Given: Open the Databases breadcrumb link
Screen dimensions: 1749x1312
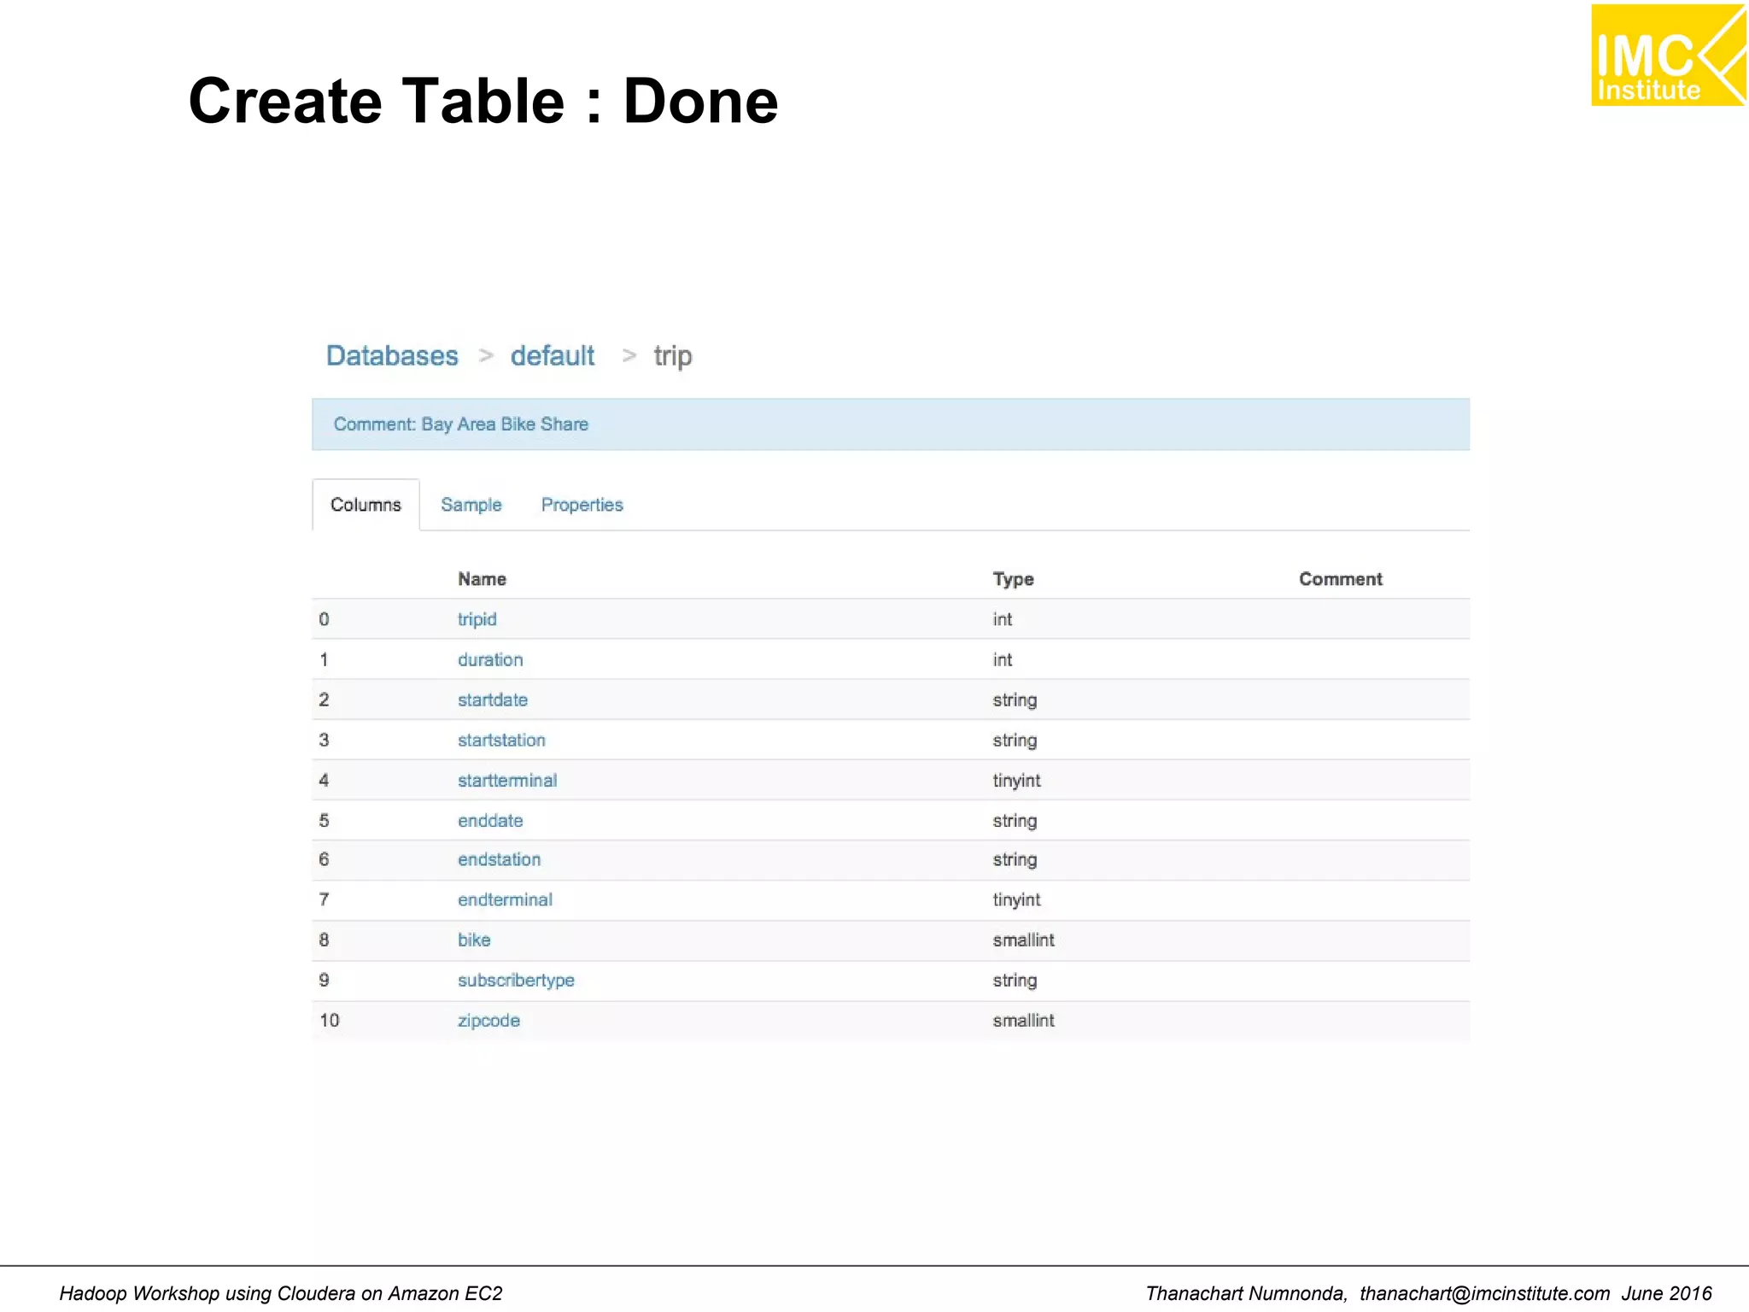Looking at the screenshot, I should pyautogui.click(x=392, y=355).
